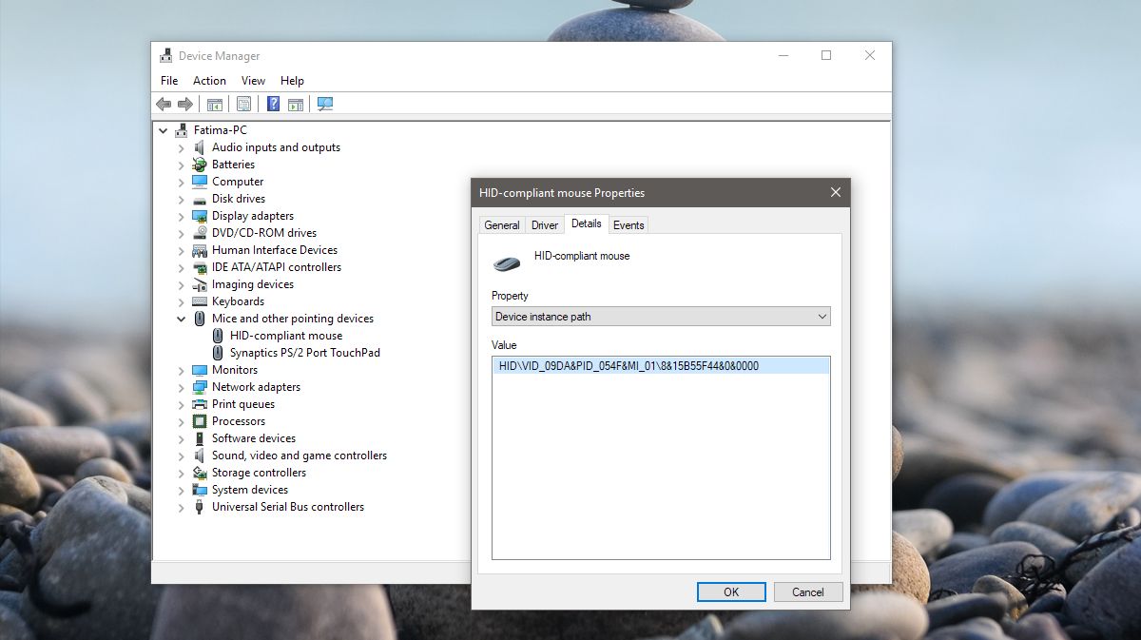
Task: Click the blue Help question mark icon
Action: pos(273,104)
